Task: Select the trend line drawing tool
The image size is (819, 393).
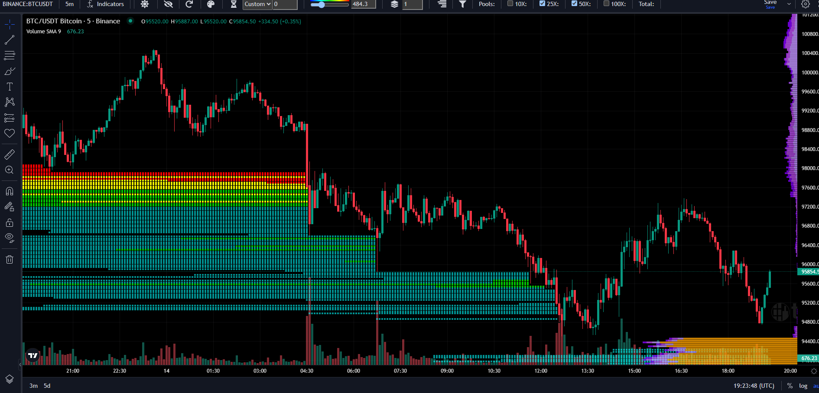Action: [10, 40]
